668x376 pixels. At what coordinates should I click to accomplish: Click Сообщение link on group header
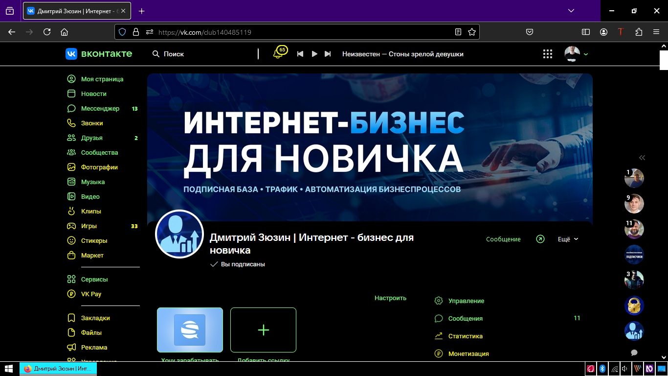[x=503, y=239]
